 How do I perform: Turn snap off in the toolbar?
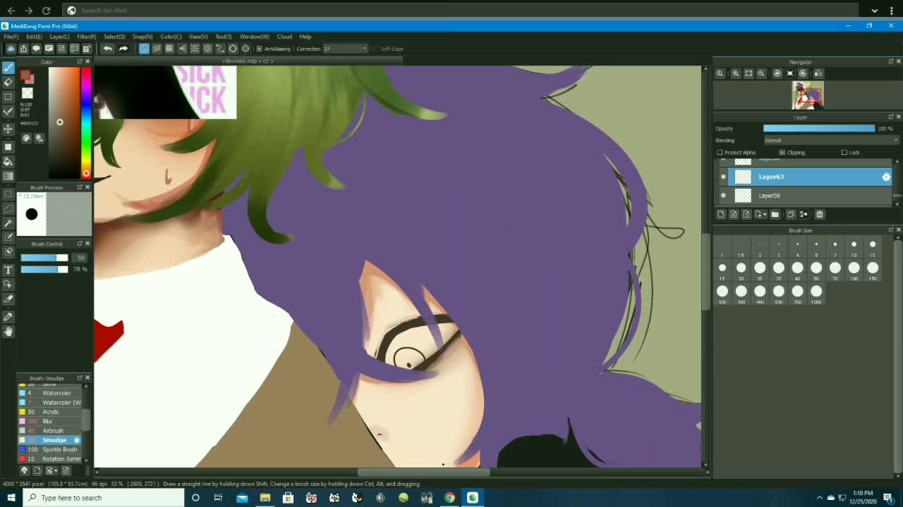point(144,49)
